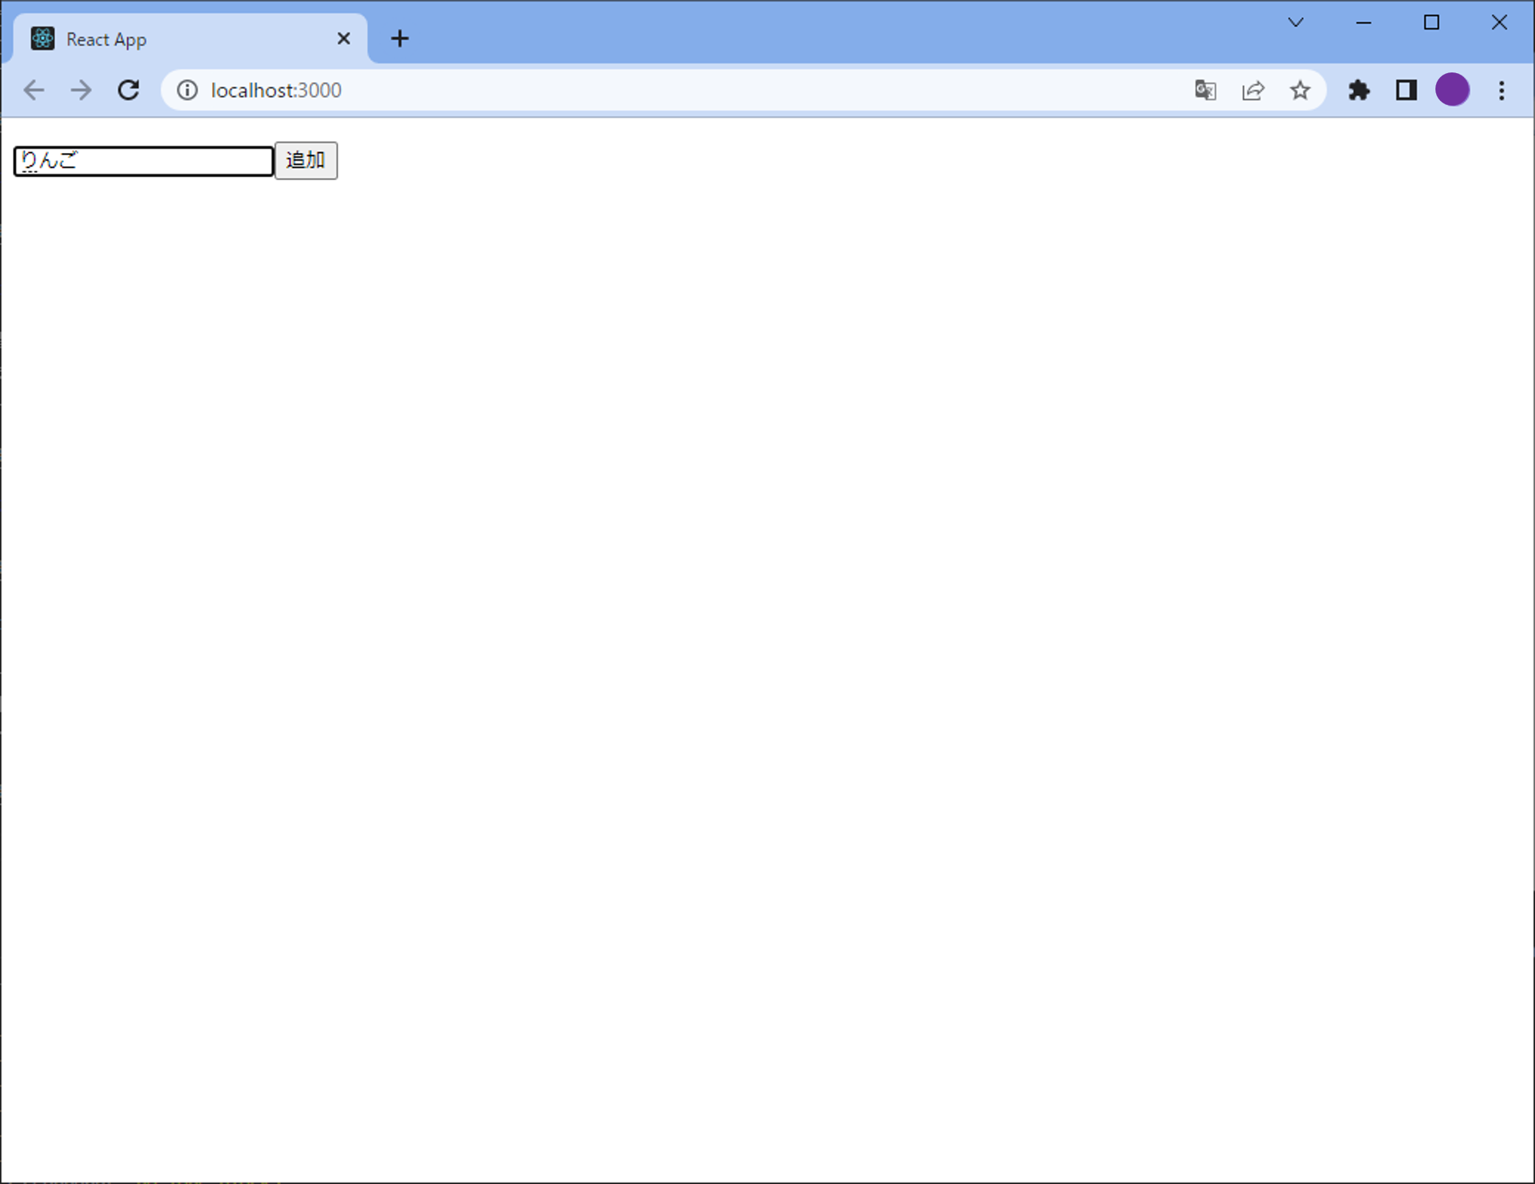The width and height of the screenshot is (1535, 1184).
Task: Switch to the React App tab
Action: [190, 39]
